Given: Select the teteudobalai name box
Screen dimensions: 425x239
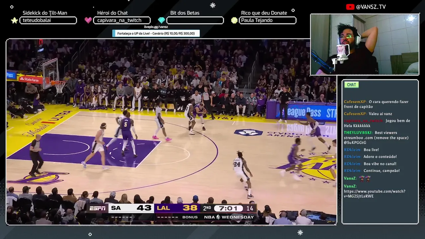Looking at the screenshot, I should 48,20.
